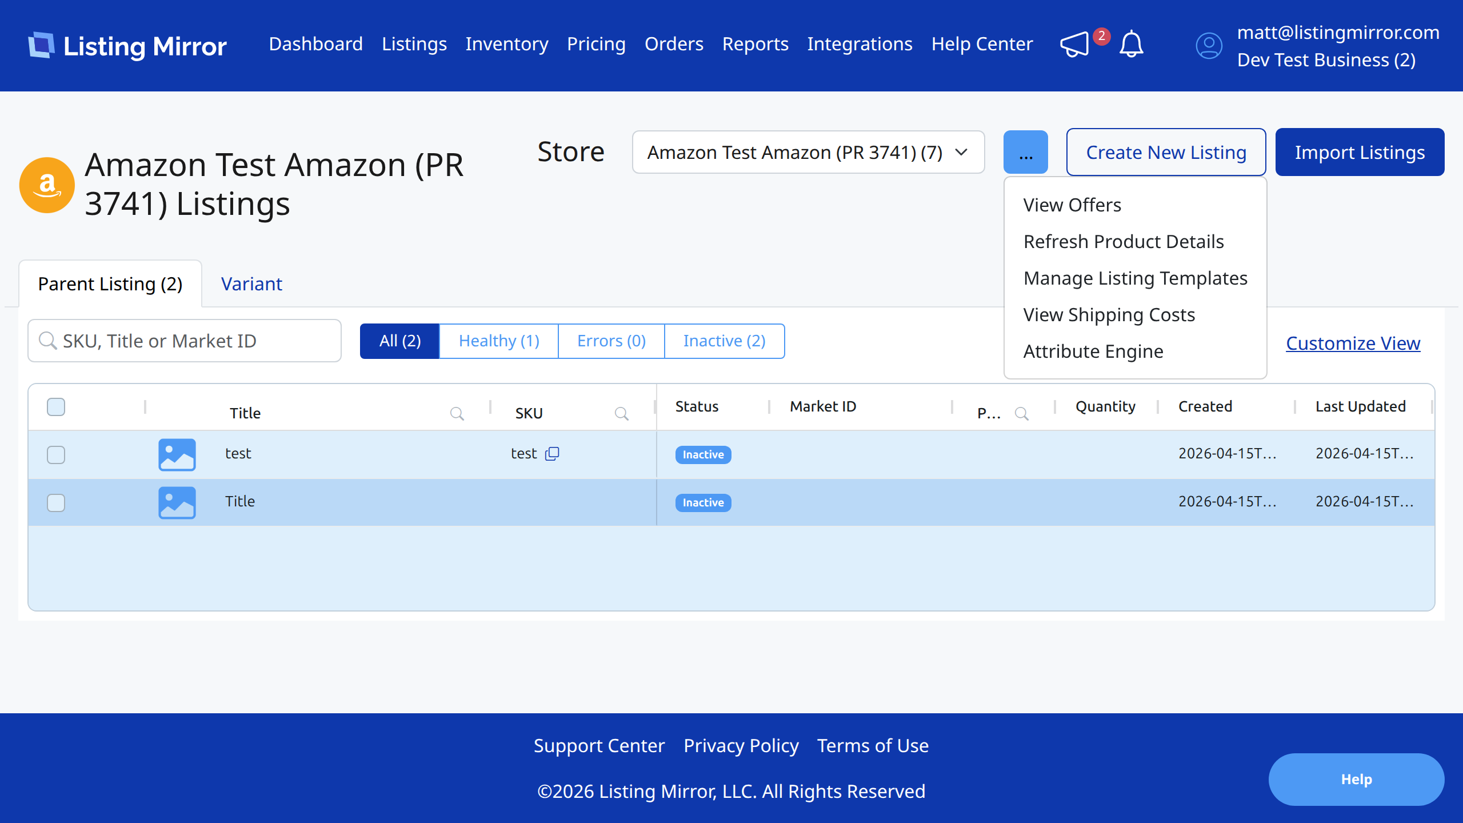Click the Status column header

coord(697,406)
